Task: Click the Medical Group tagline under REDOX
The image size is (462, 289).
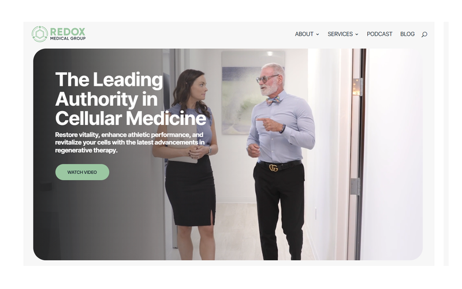Action: coord(68,38)
